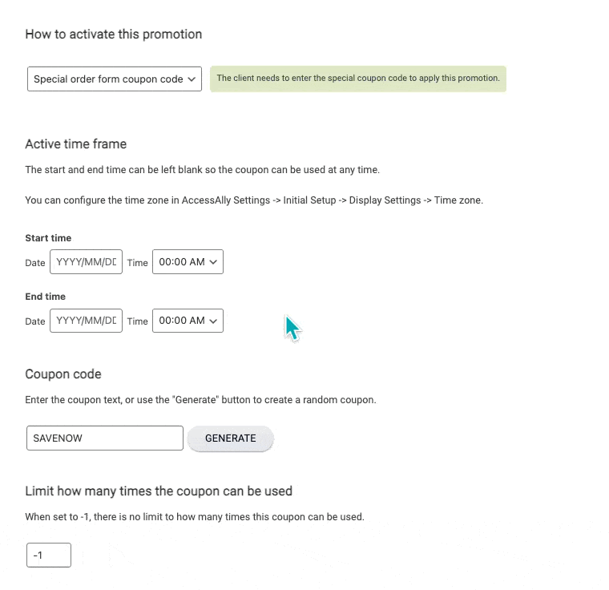Click the "Date" label beside Start time
Viewport: 609px width, 590px height.
(x=35, y=263)
